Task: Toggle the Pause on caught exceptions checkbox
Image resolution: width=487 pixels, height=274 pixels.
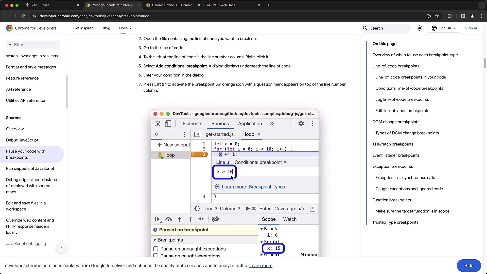Action: [155, 255]
